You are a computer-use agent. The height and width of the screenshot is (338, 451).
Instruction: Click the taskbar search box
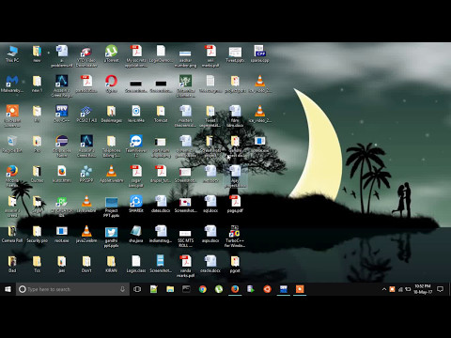click(x=72, y=289)
